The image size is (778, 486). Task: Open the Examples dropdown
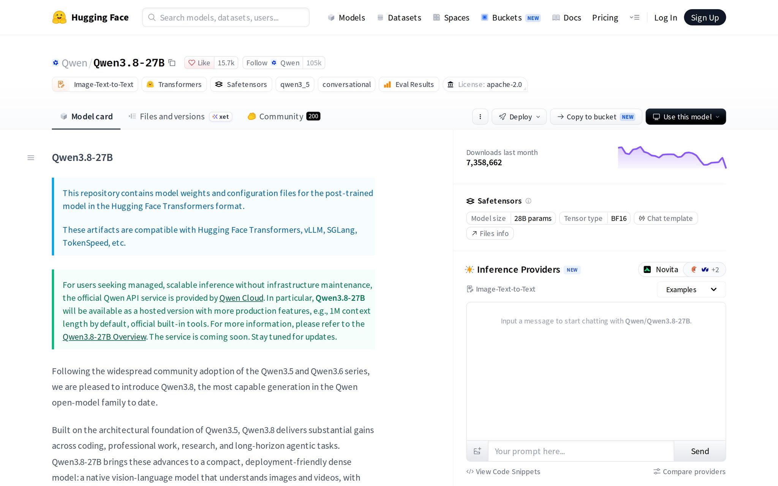[691, 290]
